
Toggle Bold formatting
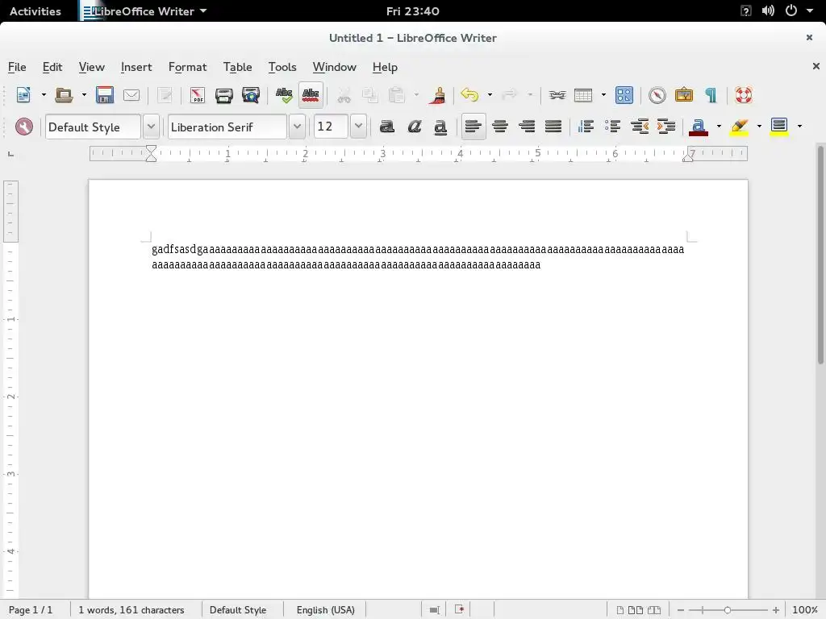(x=387, y=127)
